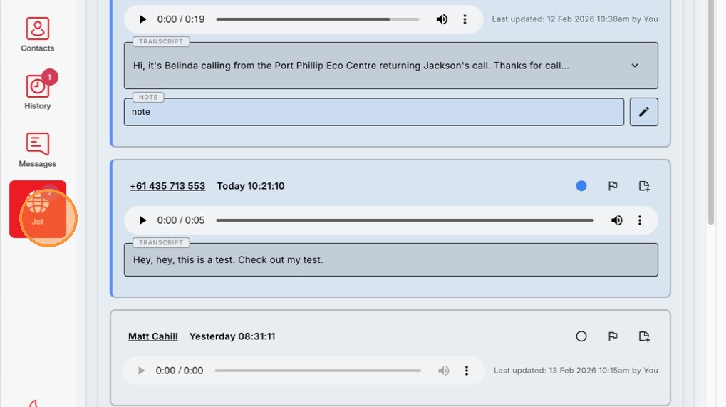This screenshot has height=407, width=726.
Task: Play the 0:05 test voicemail
Action: tap(142, 220)
